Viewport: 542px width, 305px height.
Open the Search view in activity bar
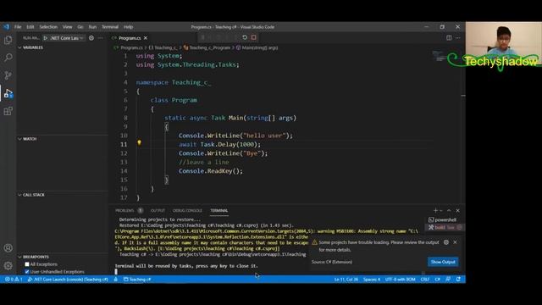click(x=8, y=58)
